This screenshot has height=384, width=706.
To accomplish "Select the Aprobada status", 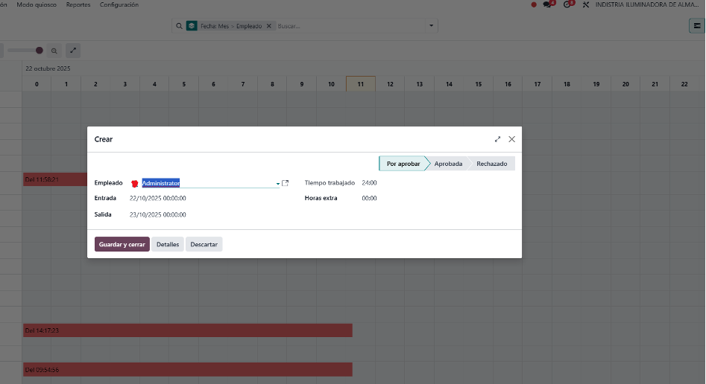I will tap(448, 164).
